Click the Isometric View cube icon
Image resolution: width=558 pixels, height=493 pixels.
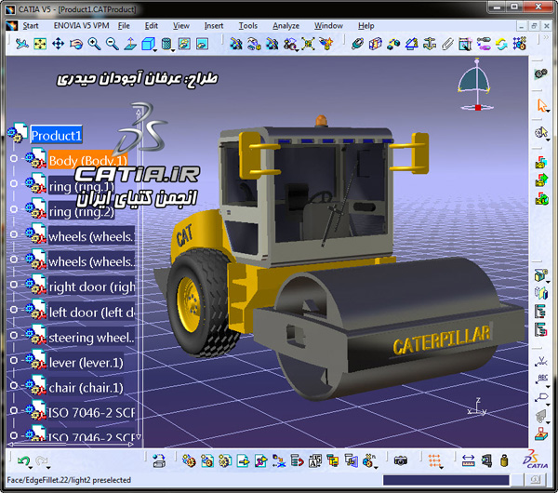(148, 44)
